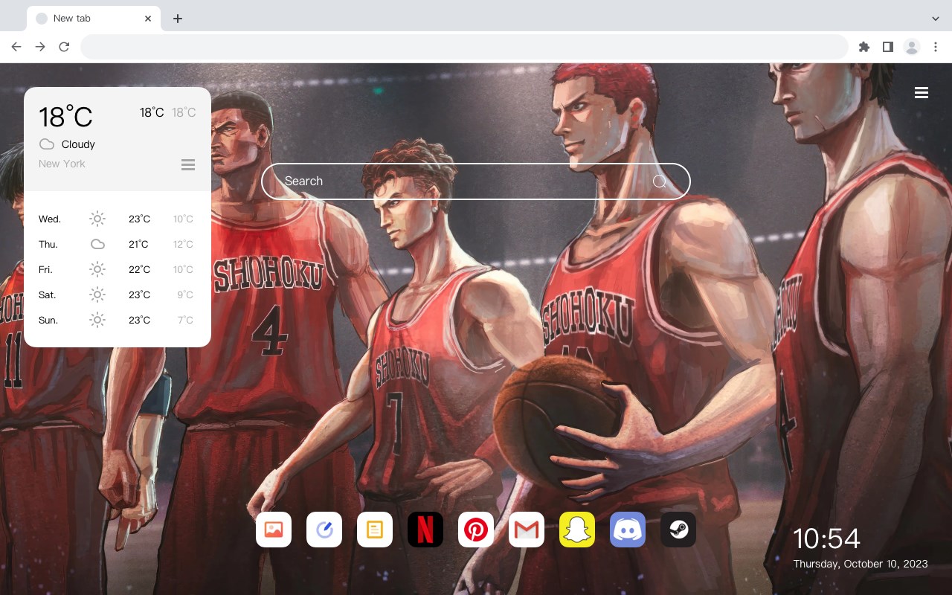Reload the current page
Viewport: 952px width, 595px height.
(x=64, y=47)
